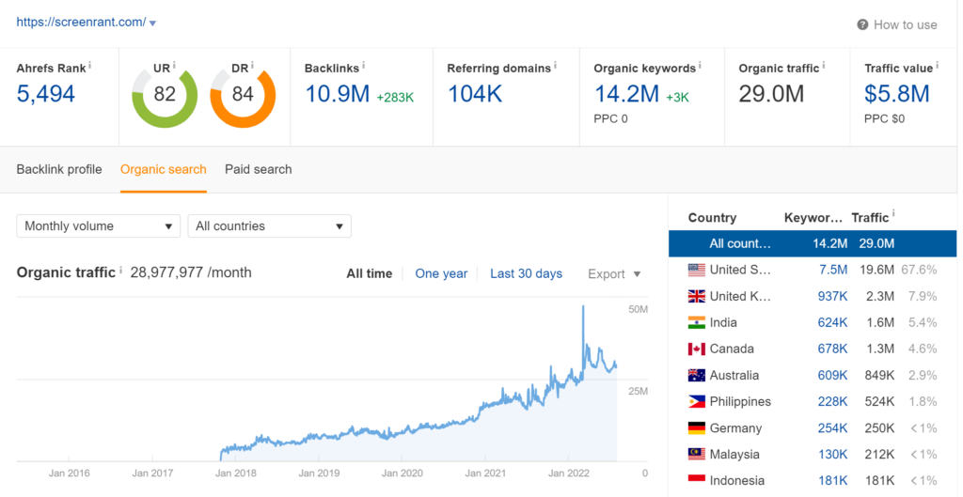Click the info icon beside Referring domains
Image resolution: width=963 pixels, height=497 pixels.
point(555,65)
